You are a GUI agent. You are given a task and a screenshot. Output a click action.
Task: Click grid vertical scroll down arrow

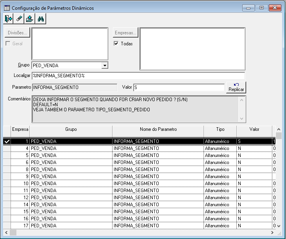click(x=279, y=226)
